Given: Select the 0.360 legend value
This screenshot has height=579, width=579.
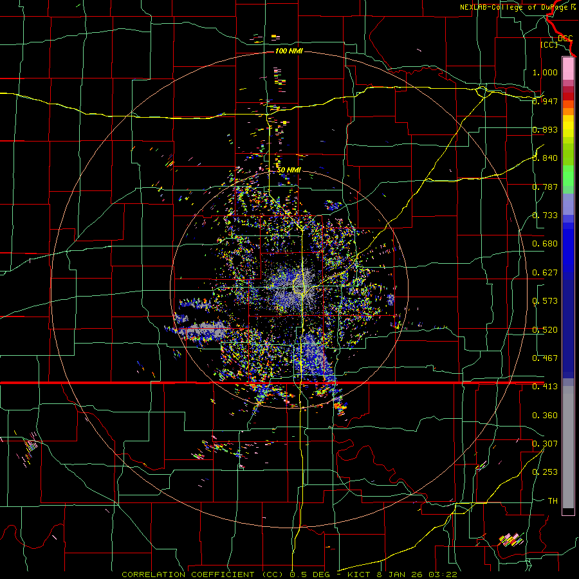Looking at the screenshot, I should click(x=545, y=416).
